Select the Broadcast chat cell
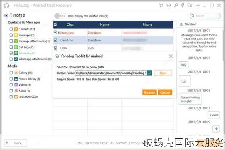Image resolution: width=225 pixels, height=150 pixels. coord(67,33)
